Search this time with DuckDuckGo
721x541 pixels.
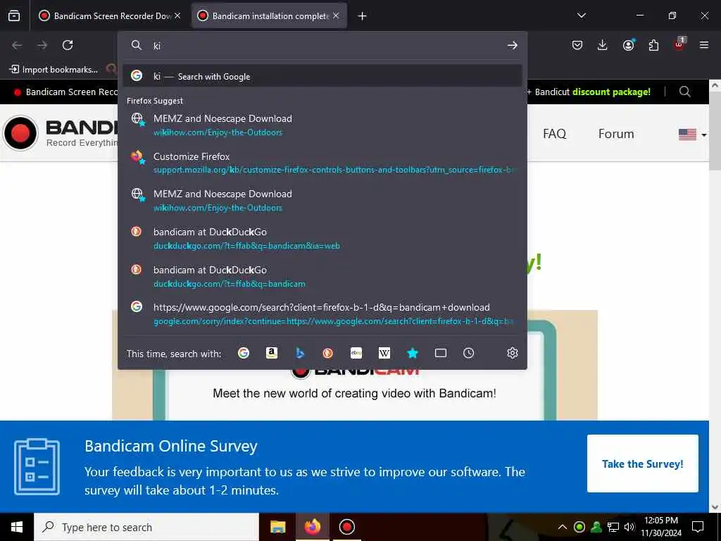pyautogui.click(x=328, y=353)
